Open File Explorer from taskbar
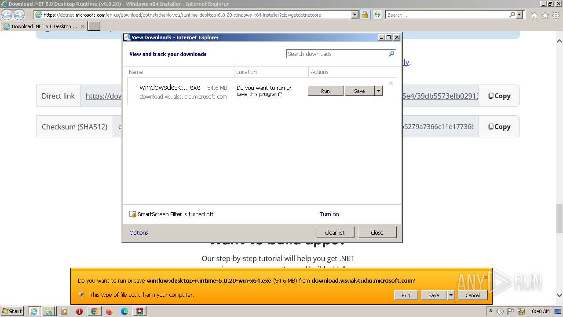563x317 pixels. click(x=49, y=311)
